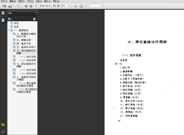Select the 三、图解说明 bookmark
Image resolution: width=184 pixels, height=135 pixels.
pyautogui.click(x=24, y=40)
